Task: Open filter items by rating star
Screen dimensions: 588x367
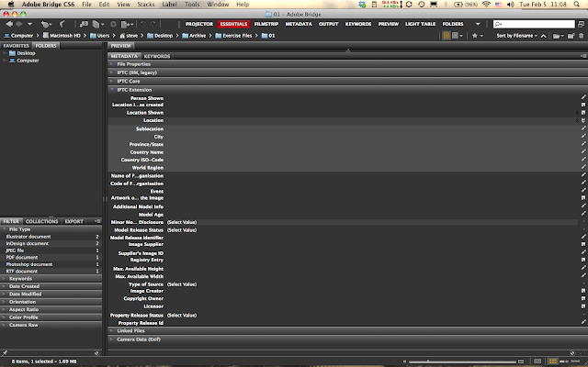Action: 477,36
